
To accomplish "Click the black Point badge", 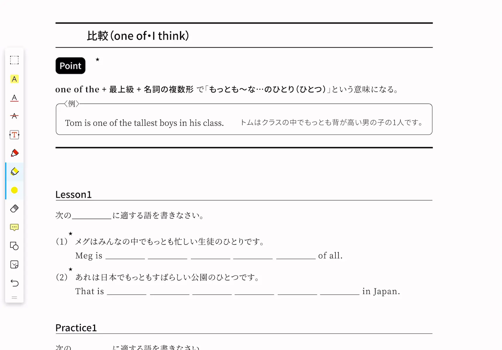I will point(70,66).
